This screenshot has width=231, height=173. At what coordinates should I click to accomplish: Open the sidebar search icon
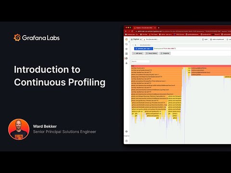point(127,44)
